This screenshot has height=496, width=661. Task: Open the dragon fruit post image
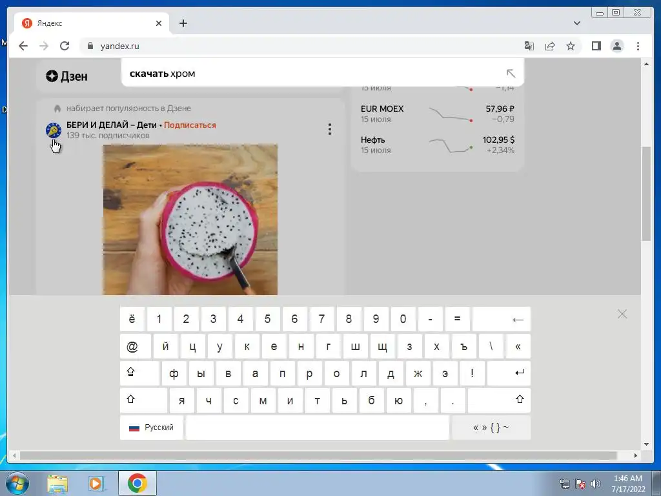pyautogui.click(x=190, y=220)
